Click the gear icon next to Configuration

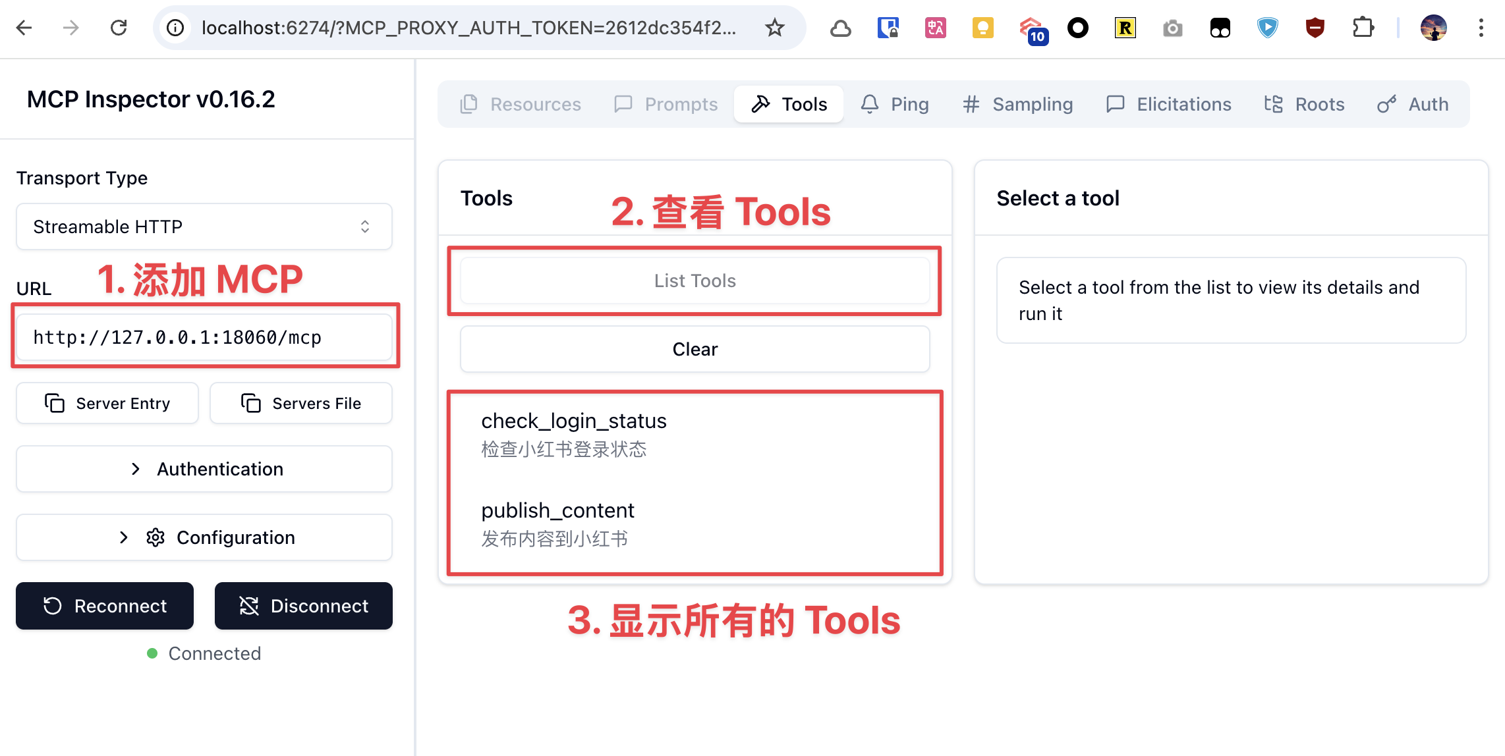coord(156,537)
